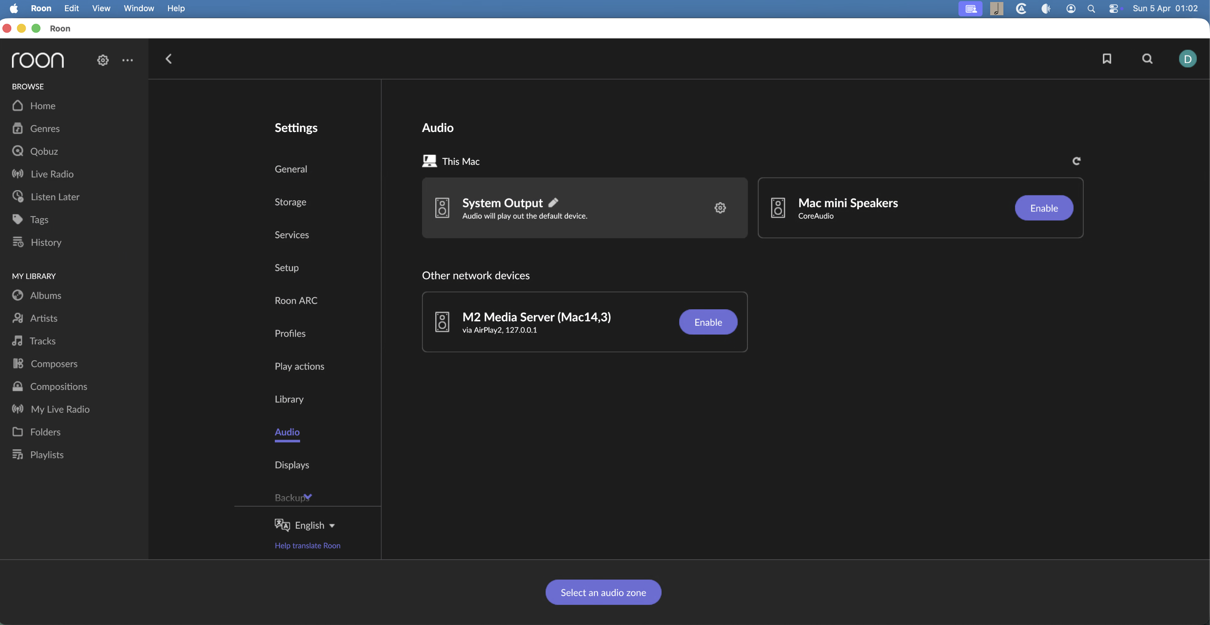1210x625 pixels.
Task: Open settings via sidebar gear icon
Action: (102, 60)
